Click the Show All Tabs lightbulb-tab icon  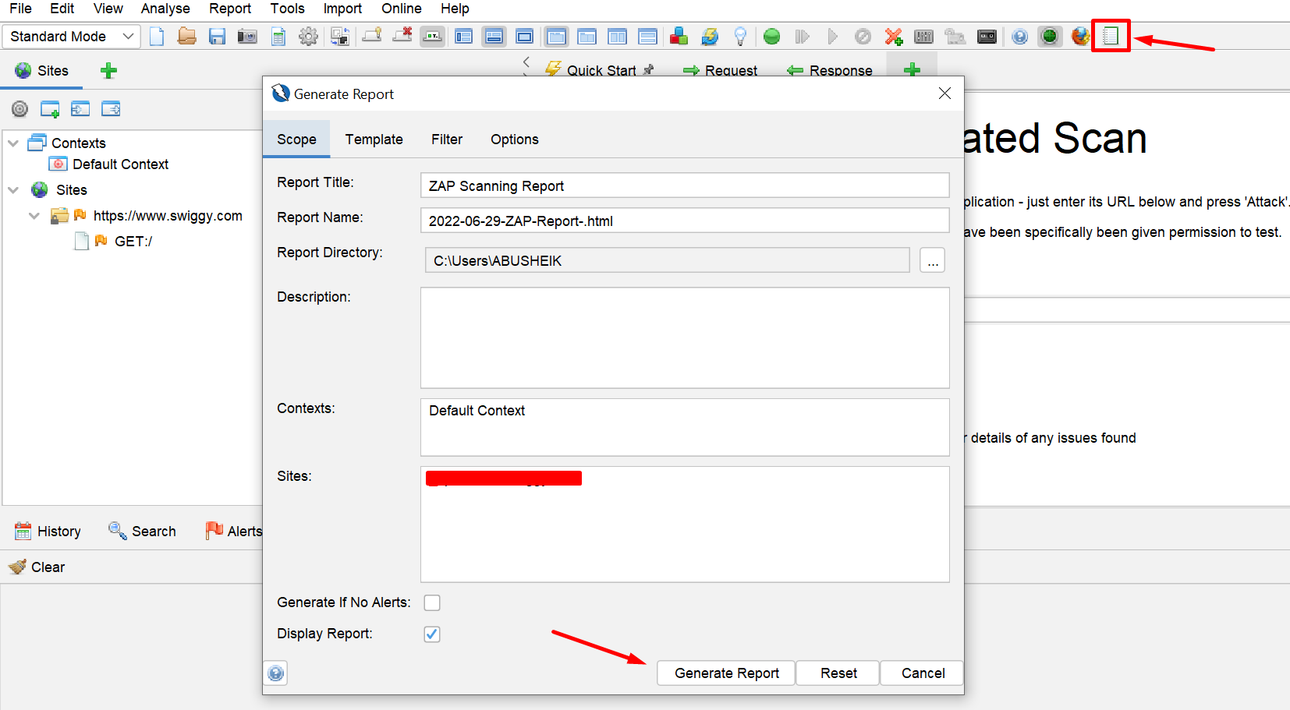tap(372, 35)
